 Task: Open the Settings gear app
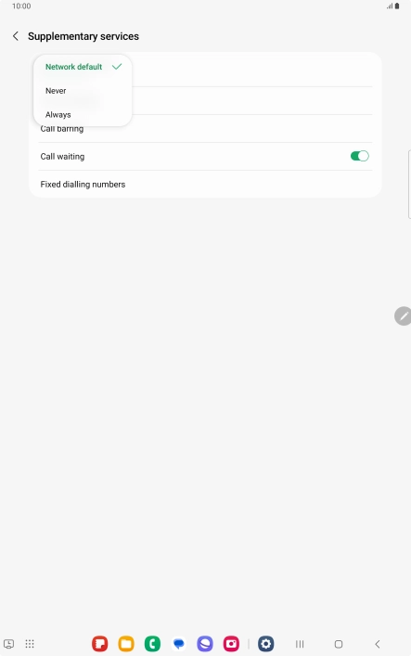(x=265, y=643)
